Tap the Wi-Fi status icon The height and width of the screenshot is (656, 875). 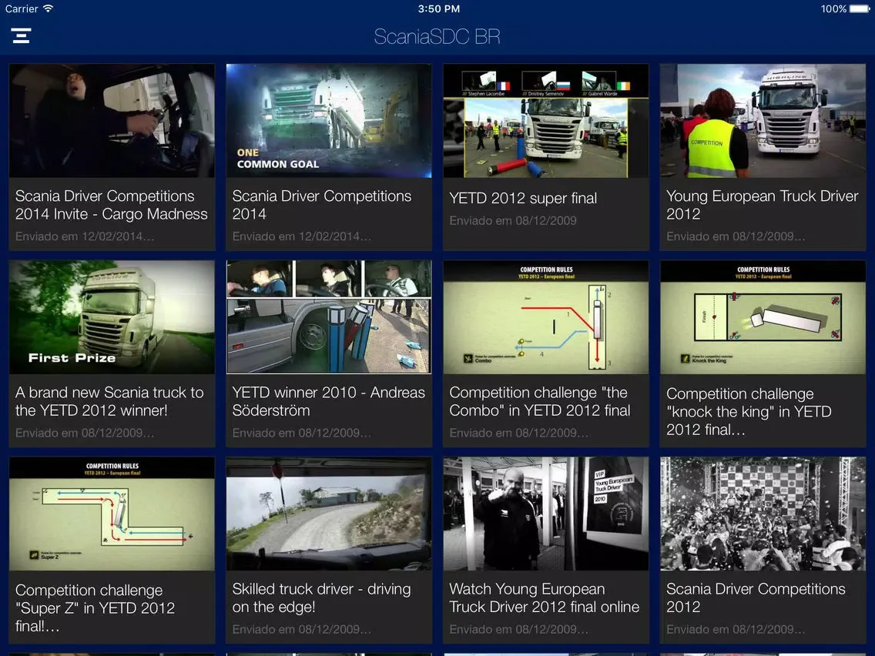coord(48,8)
